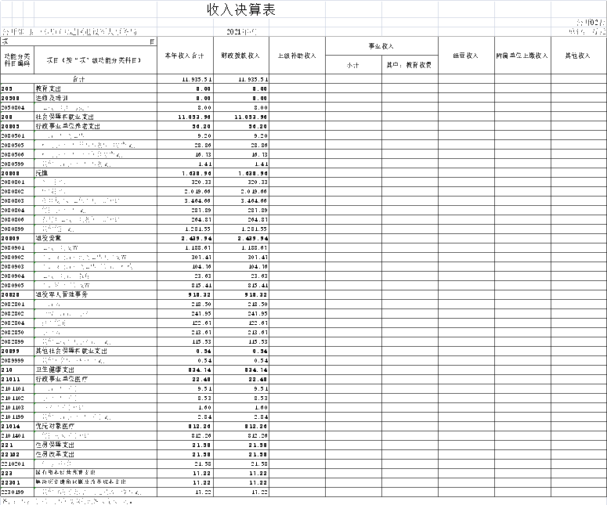Select code cell 2230199
607x505 pixels.
tap(17, 492)
